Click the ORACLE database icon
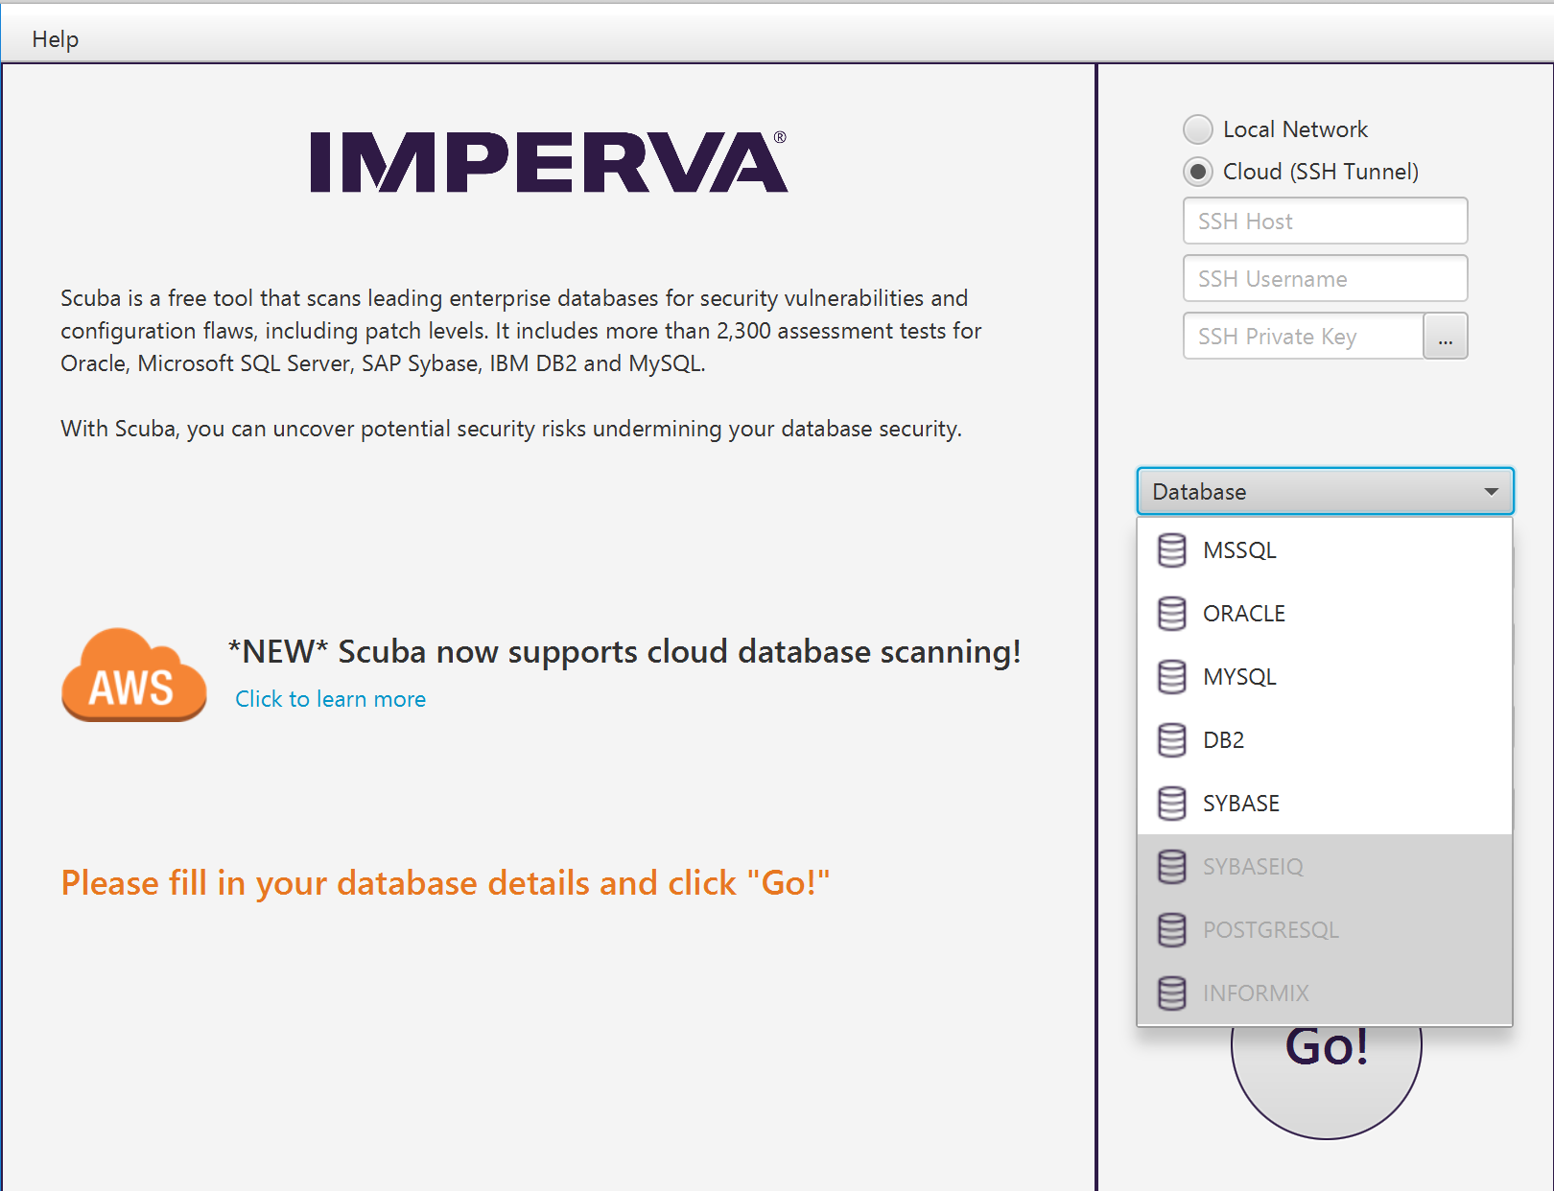Image resolution: width=1554 pixels, height=1191 pixels. (1171, 614)
